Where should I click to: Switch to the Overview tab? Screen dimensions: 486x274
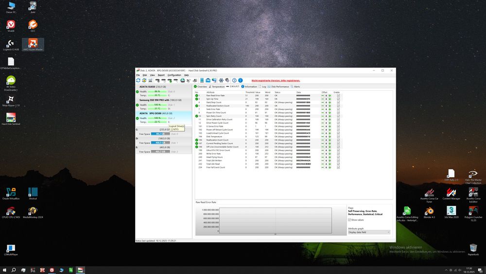coord(200,87)
